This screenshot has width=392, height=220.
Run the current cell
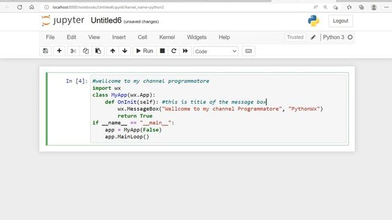[x=145, y=51]
